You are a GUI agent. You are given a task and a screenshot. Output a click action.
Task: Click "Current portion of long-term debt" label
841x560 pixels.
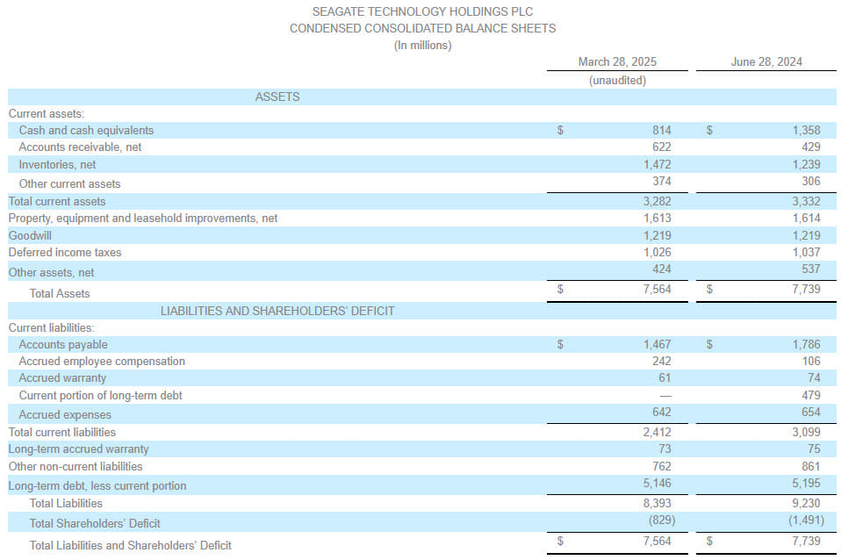click(x=100, y=395)
